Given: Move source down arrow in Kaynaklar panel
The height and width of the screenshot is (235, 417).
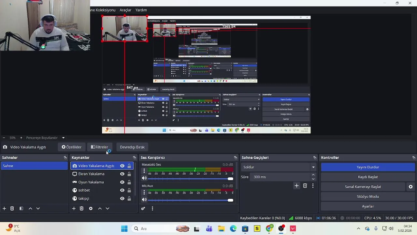Looking at the screenshot, I should (x=107, y=209).
